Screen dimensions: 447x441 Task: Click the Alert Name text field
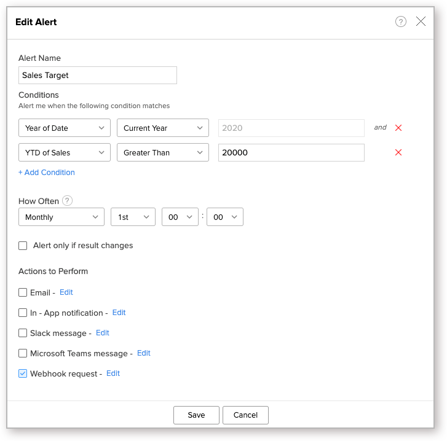point(98,76)
